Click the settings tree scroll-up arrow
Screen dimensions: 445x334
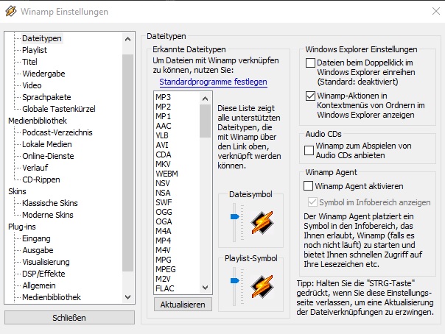128,40
